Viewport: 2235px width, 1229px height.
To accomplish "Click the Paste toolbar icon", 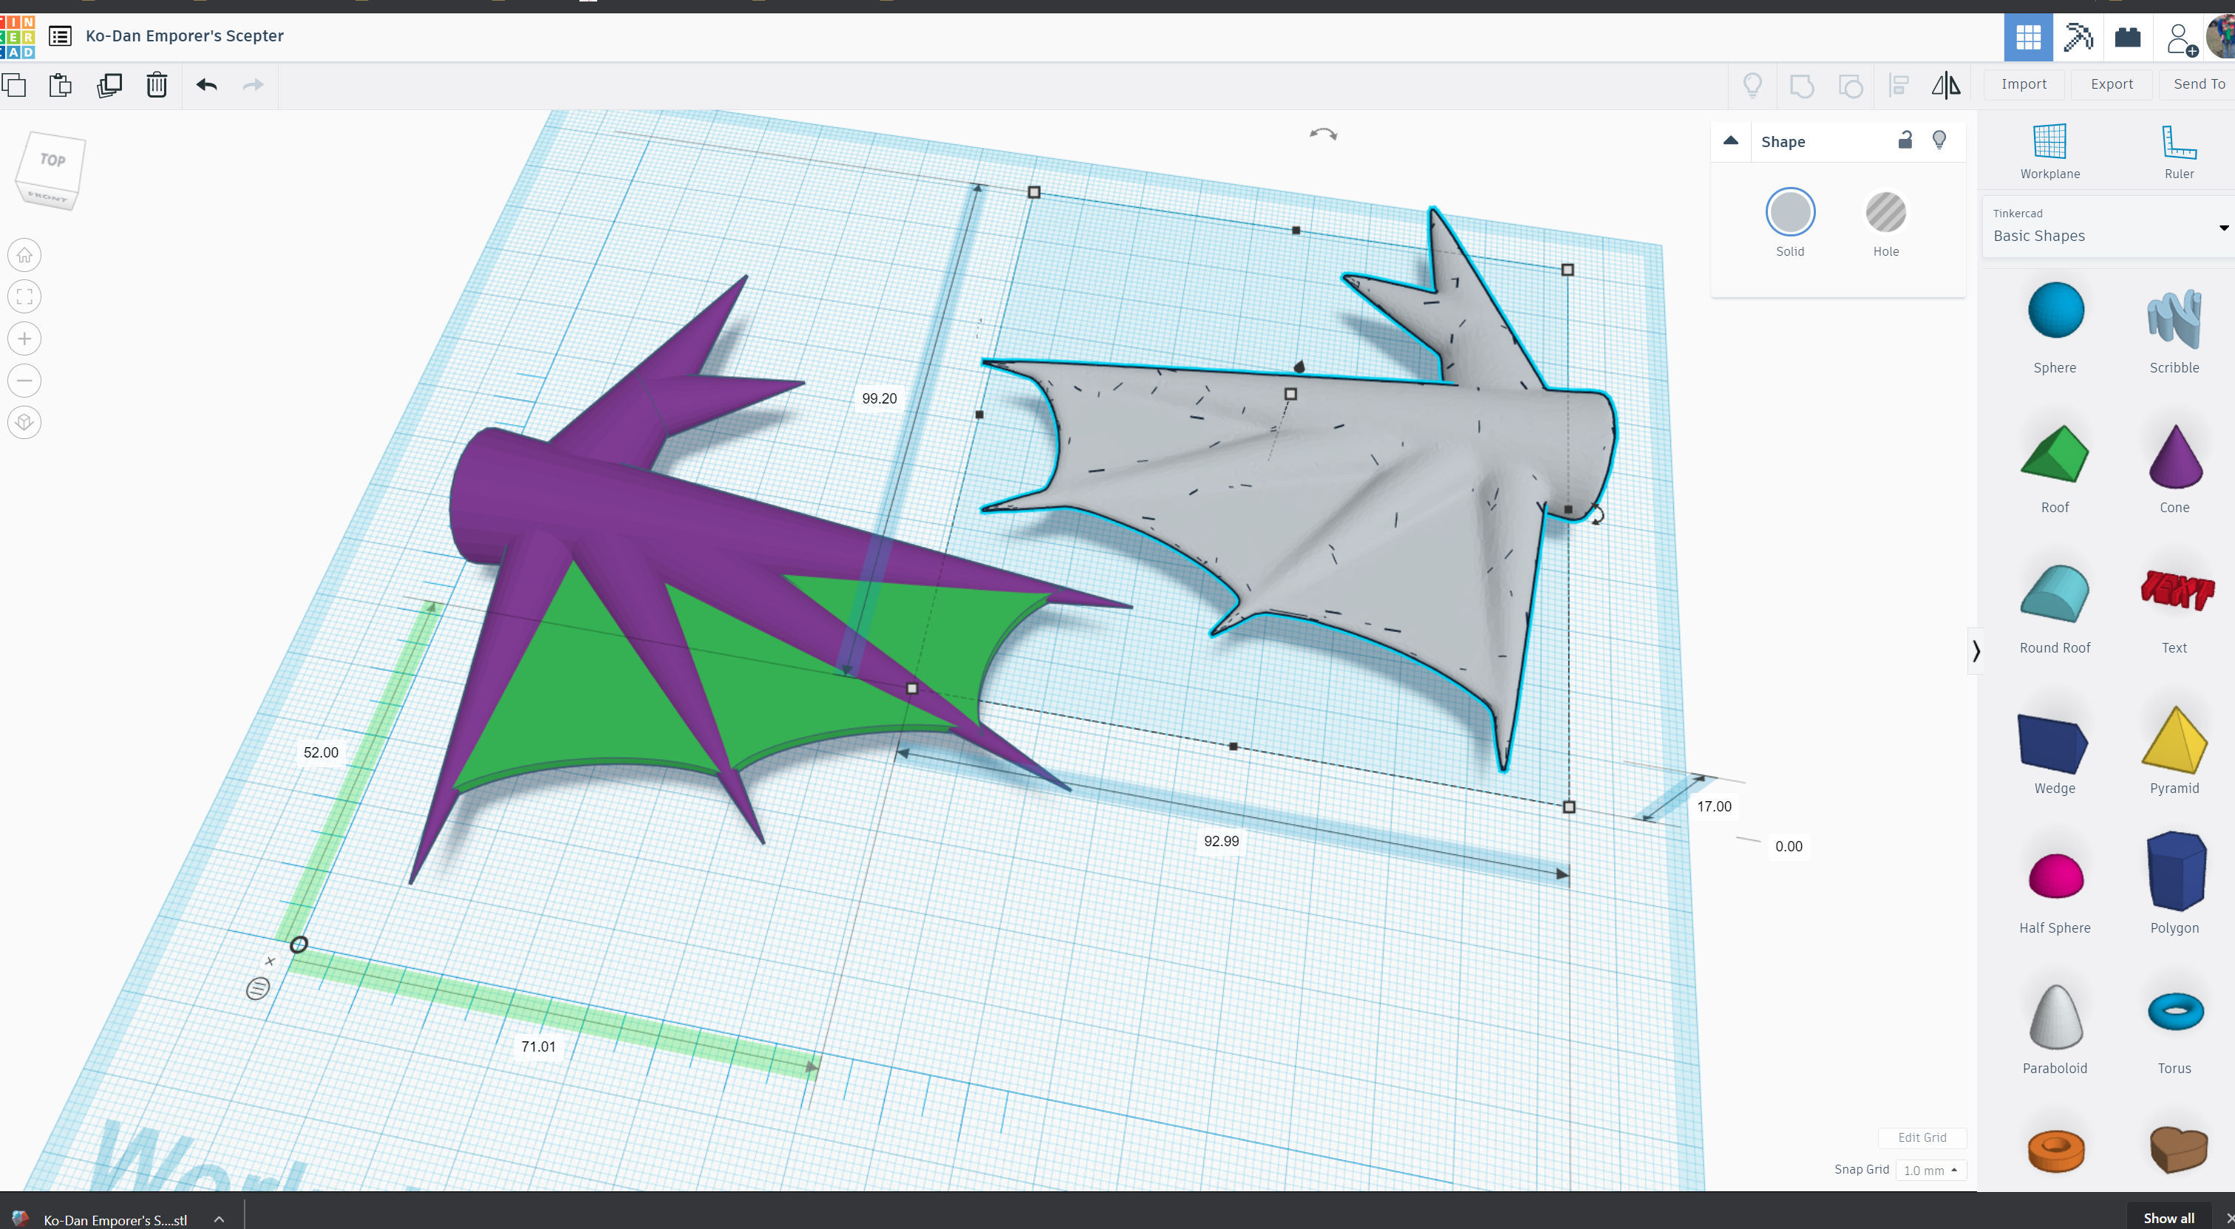I will 61,85.
